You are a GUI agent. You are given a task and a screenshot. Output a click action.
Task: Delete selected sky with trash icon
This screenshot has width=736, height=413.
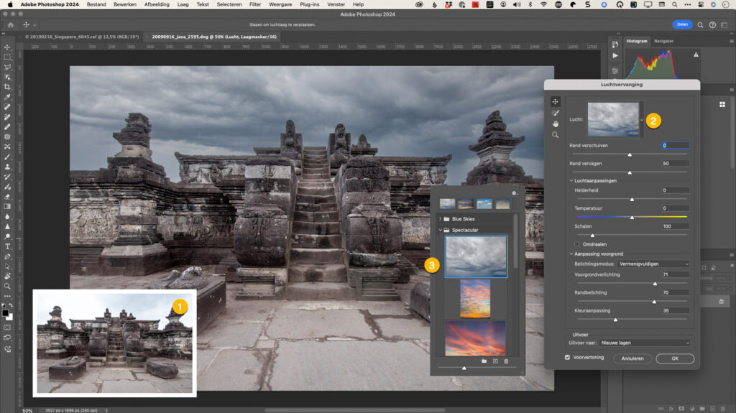pos(506,361)
